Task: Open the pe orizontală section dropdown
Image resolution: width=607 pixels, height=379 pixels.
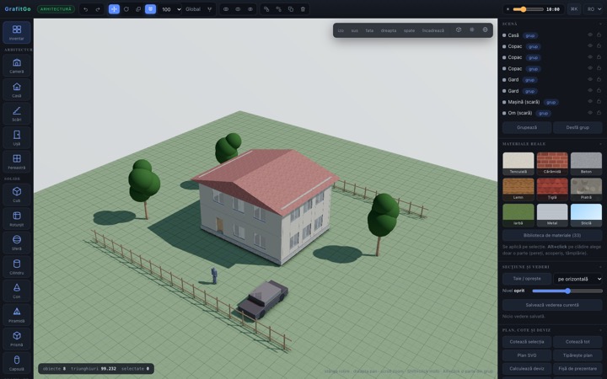Action: point(578,279)
